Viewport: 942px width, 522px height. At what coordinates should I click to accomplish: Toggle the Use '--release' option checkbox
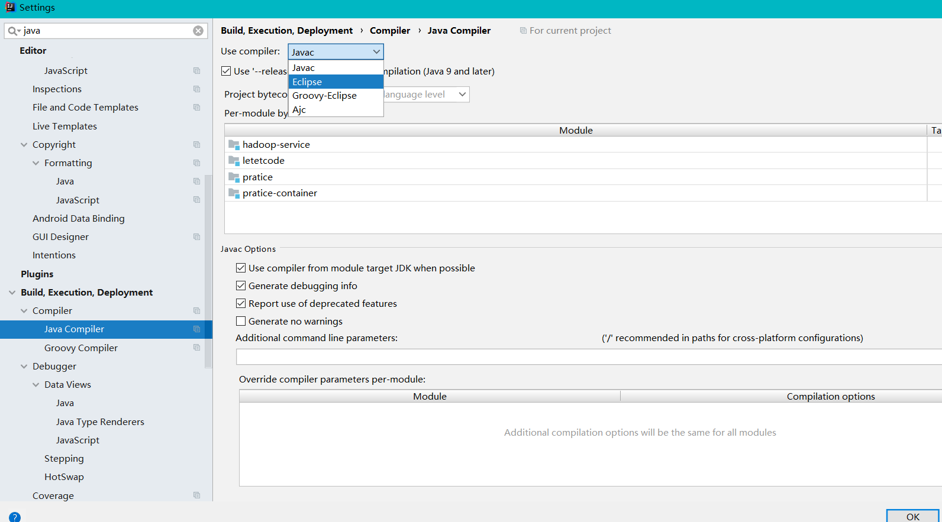[226, 71]
